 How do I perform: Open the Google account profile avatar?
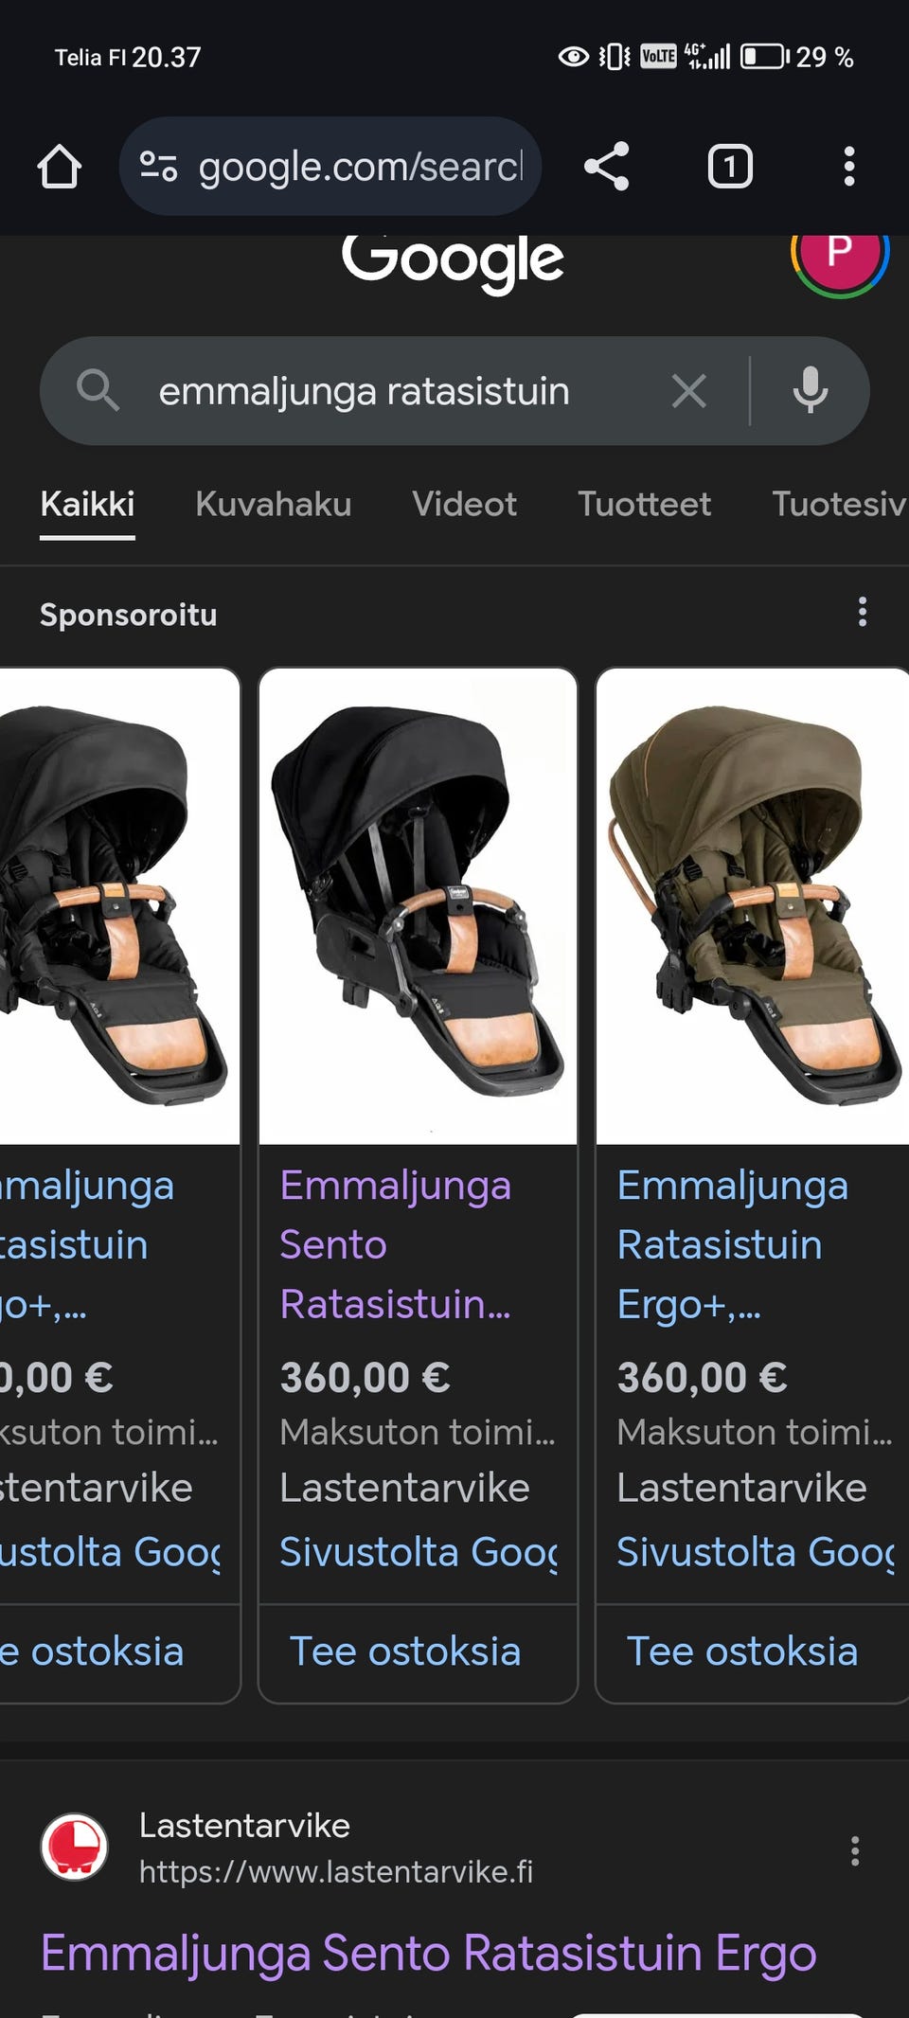(839, 253)
